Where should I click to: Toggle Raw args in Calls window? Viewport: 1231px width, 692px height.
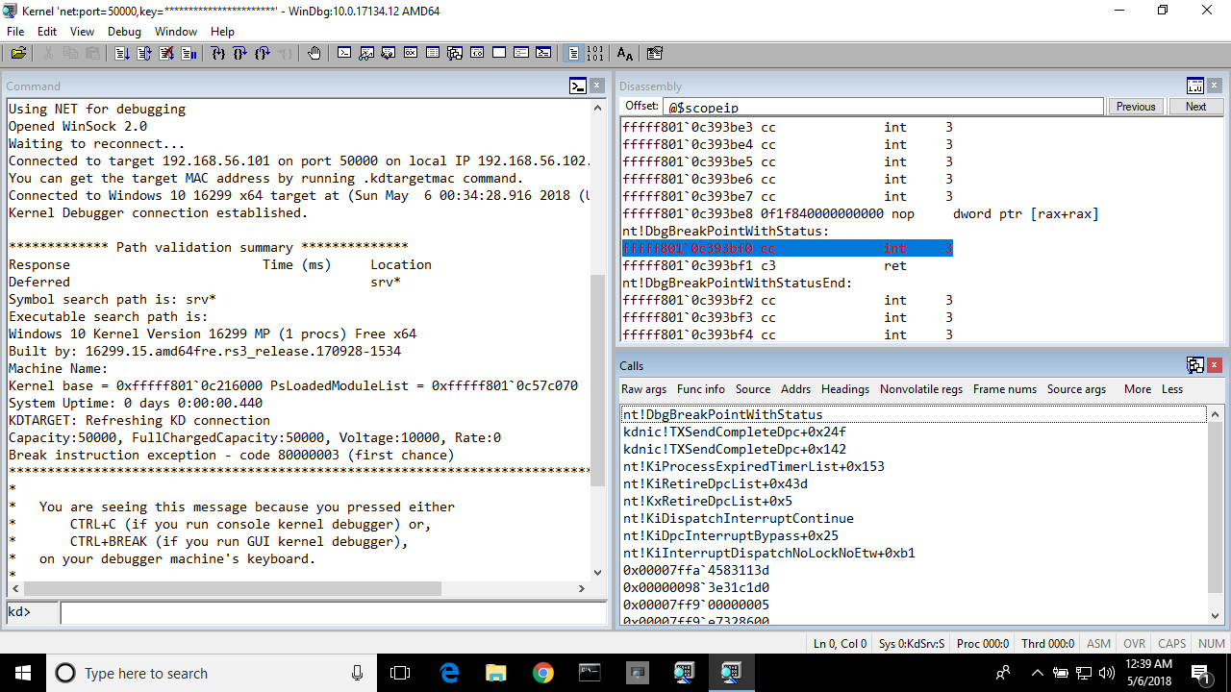coord(643,389)
